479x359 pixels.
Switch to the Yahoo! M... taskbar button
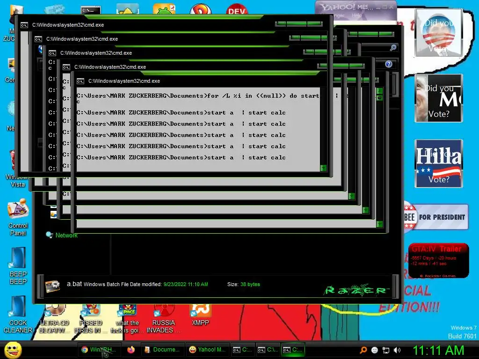207,350
